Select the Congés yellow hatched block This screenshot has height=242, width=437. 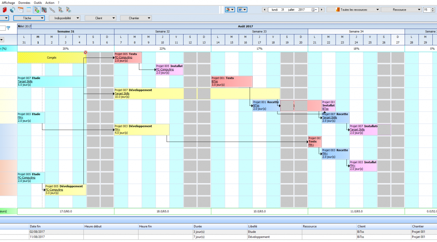click(x=51, y=58)
